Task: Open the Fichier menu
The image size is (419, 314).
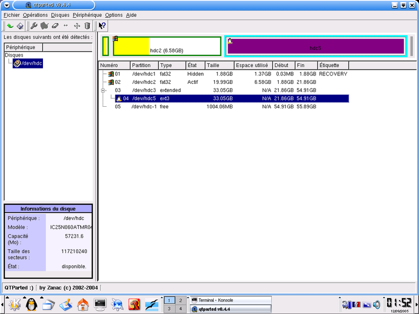Action: tap(12, 15)
